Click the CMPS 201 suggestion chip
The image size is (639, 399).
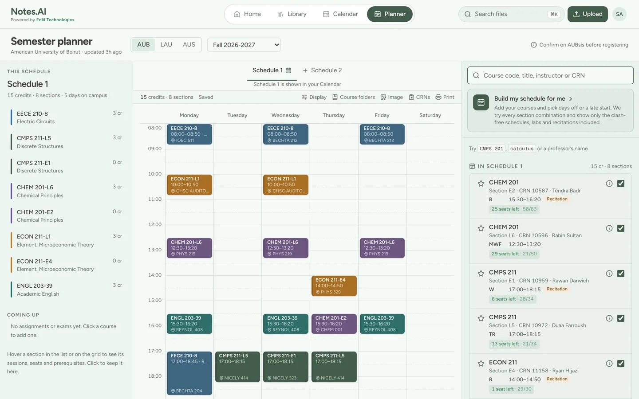coord(491,149)
